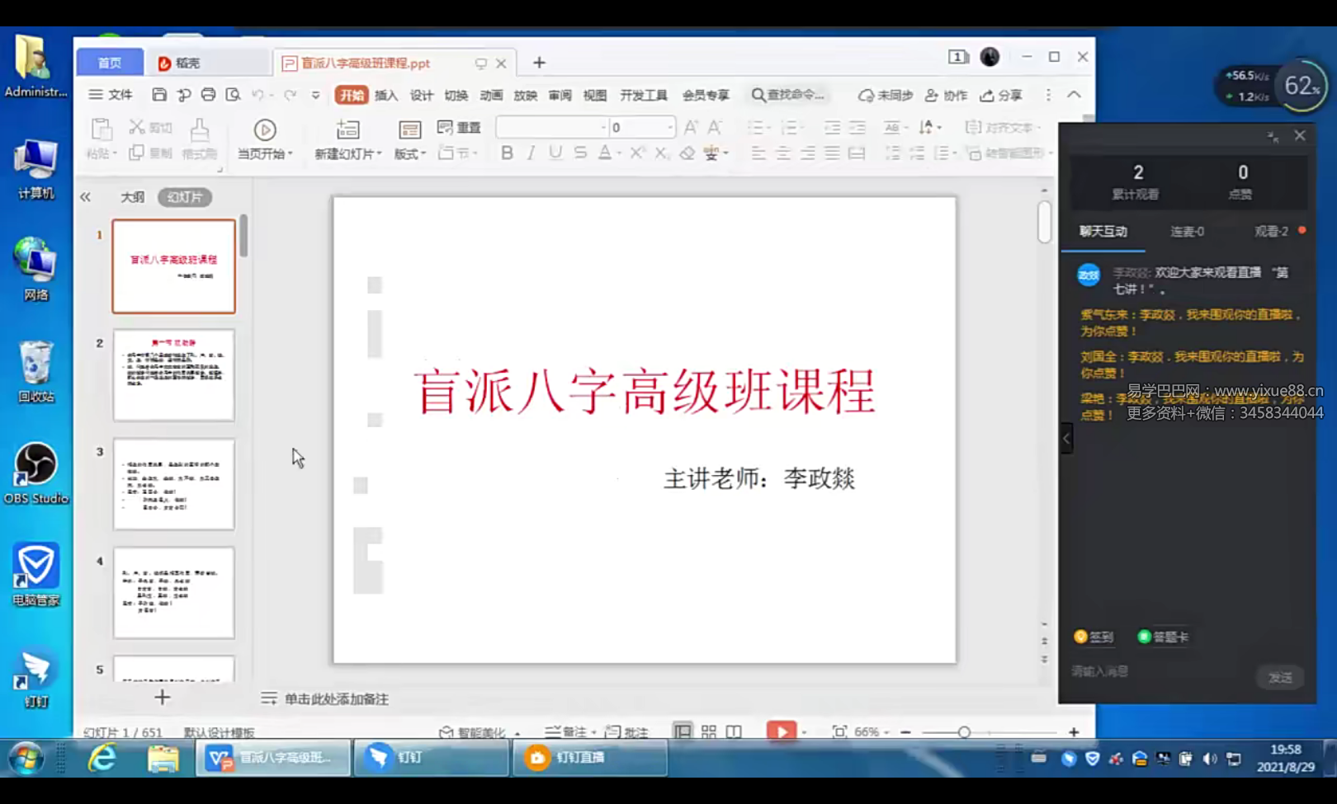The height and width of the screenshot is (804, 1337).
Task: Select slide 3 thumbnail in the panel
Action: point(173,485)
